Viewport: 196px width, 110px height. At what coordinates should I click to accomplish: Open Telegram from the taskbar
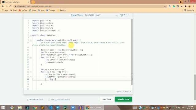58,108
